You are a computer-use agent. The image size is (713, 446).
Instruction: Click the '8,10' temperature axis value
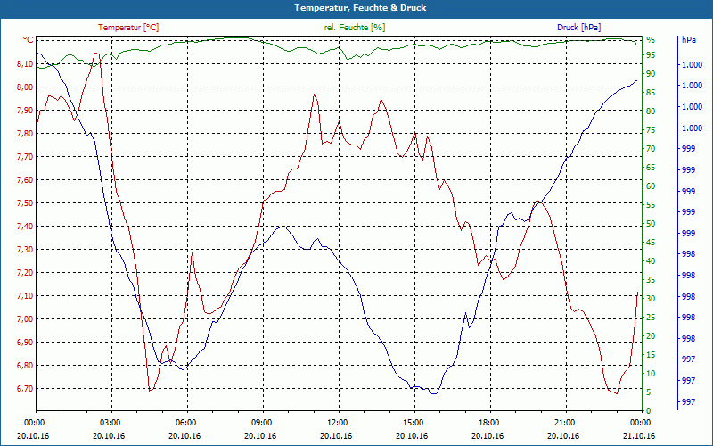(x=25, y=63)
